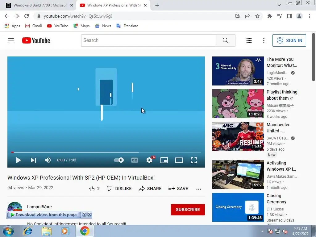Open Activating Windows XP video title
The width and height of the screenshot is (316, 237).
click(281, 166)
